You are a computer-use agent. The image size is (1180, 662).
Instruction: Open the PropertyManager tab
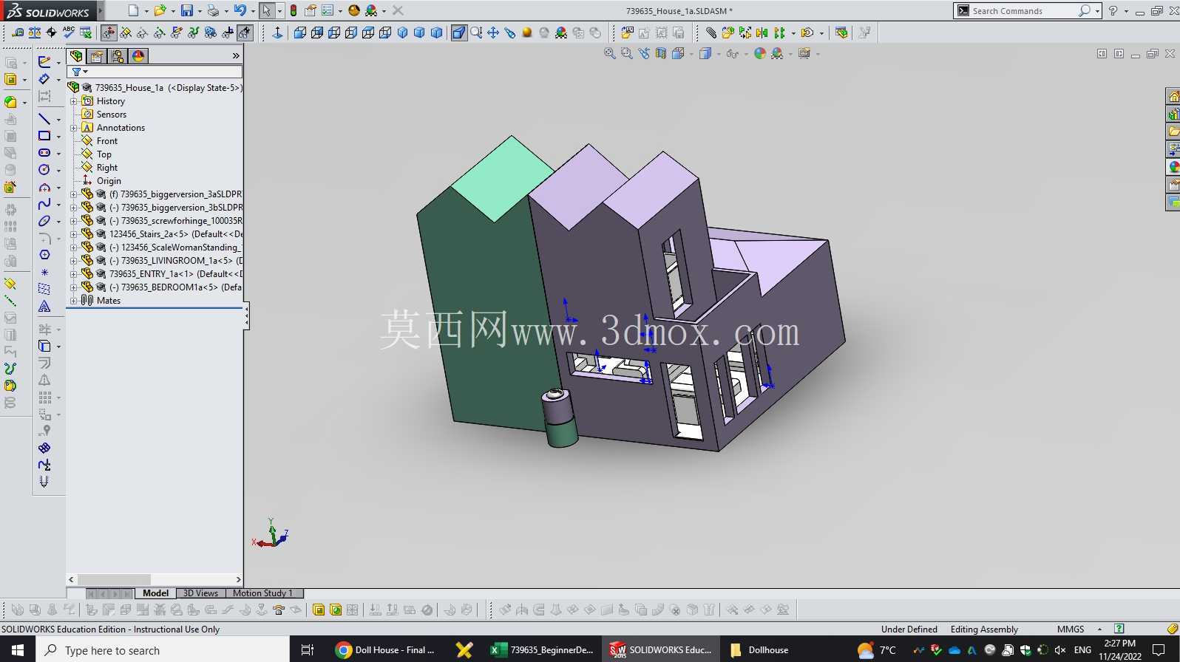pos(97,56)
